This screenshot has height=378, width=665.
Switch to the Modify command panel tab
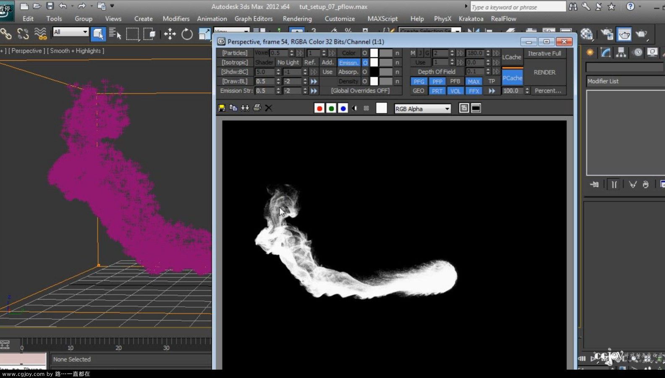606,52
